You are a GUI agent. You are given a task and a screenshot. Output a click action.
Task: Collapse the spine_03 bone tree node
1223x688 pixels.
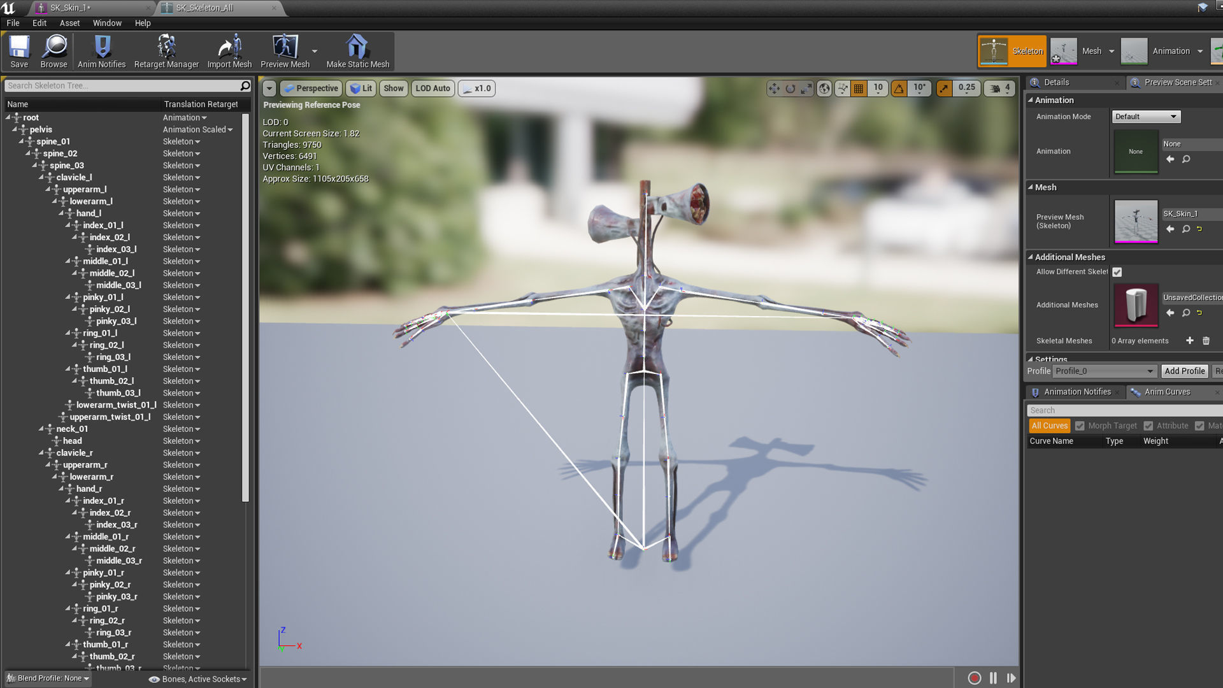tap(35, 166)
